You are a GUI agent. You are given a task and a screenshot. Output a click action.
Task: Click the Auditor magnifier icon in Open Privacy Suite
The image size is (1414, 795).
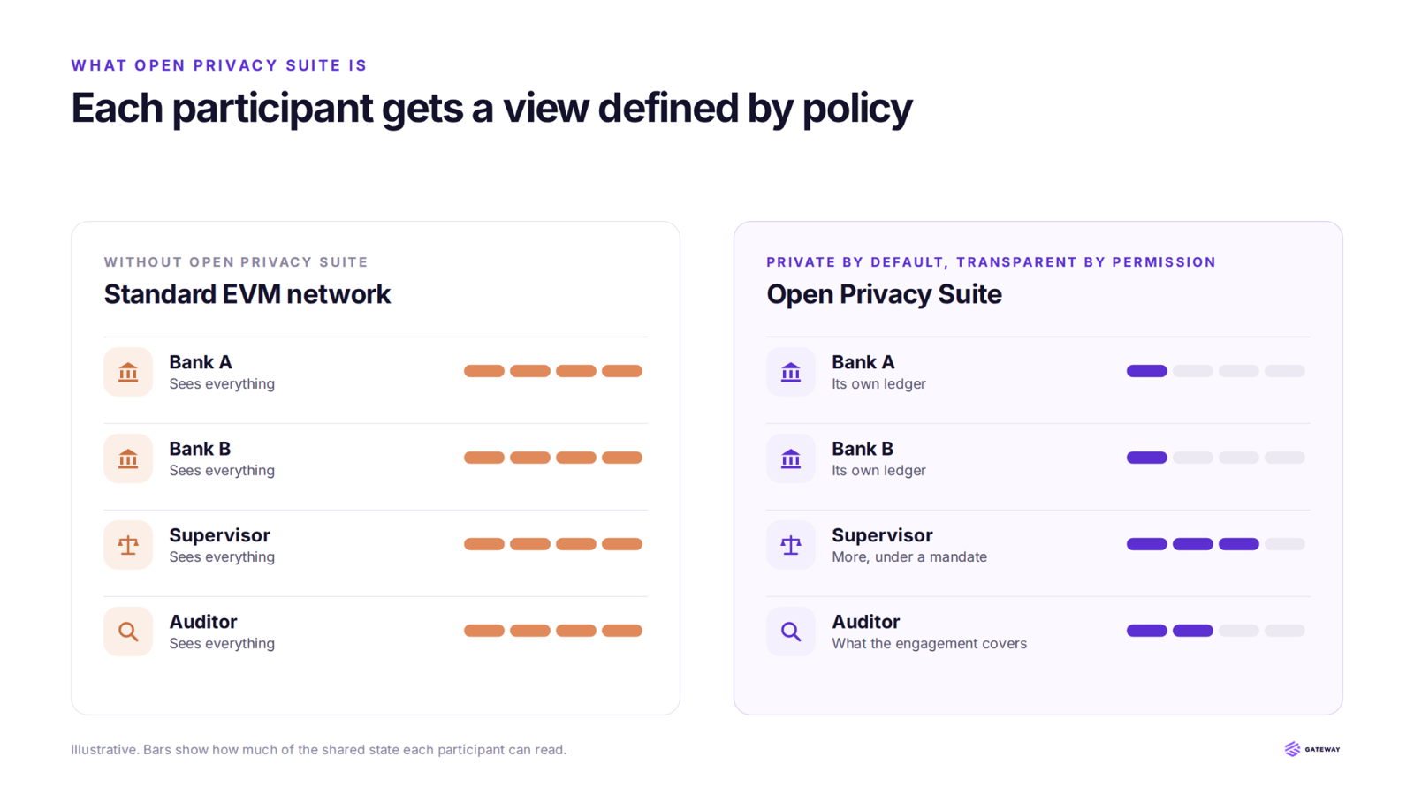tap(791, 632)
